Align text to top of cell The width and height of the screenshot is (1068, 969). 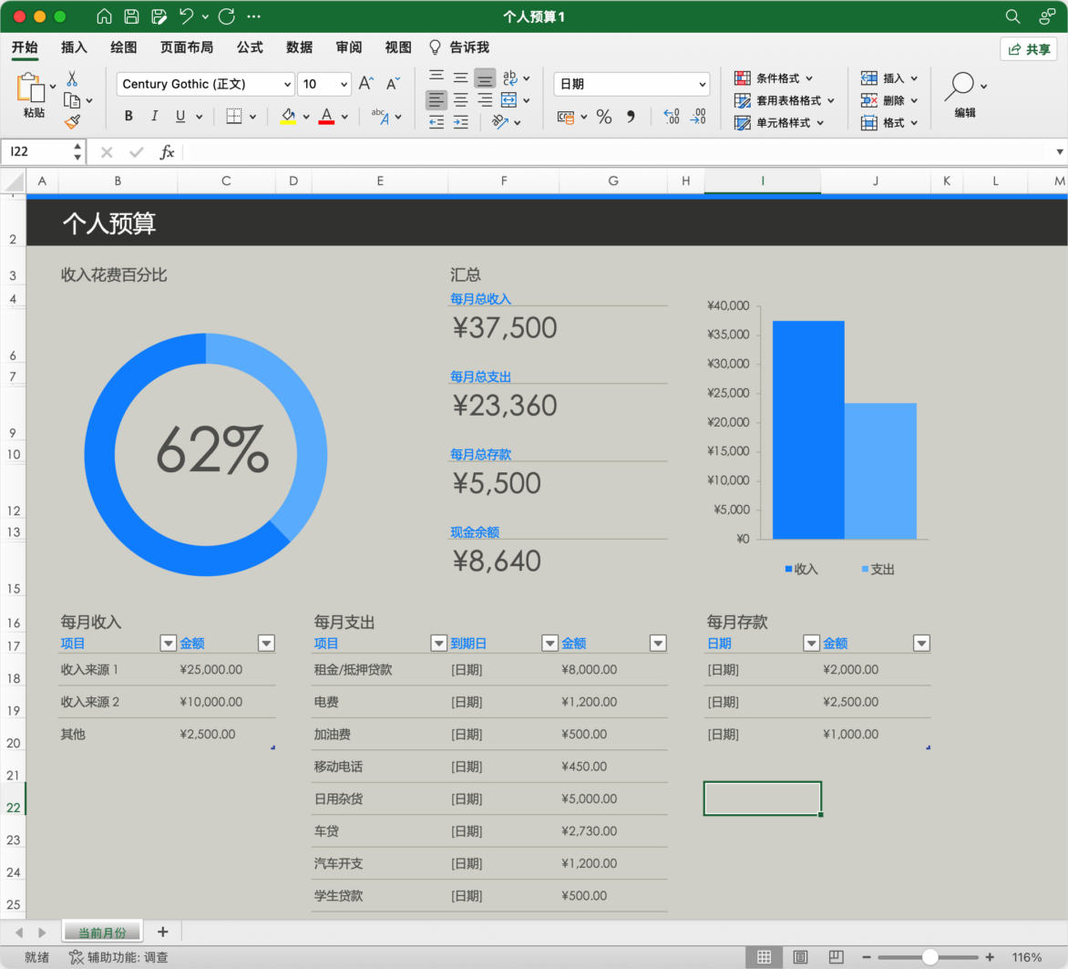436,77
